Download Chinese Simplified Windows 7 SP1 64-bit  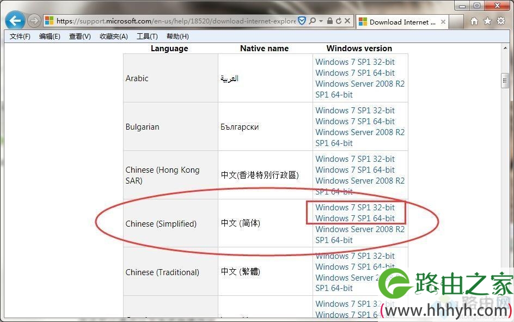[355, 218]
